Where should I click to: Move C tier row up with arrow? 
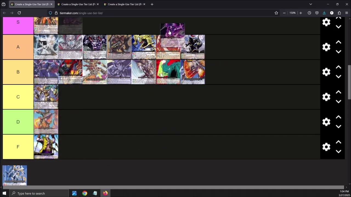pyautogui.click(x=338, y=92)
